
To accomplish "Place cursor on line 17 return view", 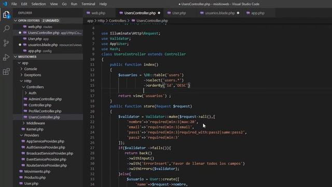I will point(144,96).
